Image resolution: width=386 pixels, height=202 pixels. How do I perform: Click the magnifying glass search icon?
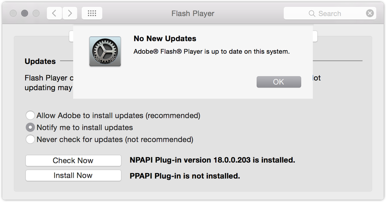pos(312,13)
